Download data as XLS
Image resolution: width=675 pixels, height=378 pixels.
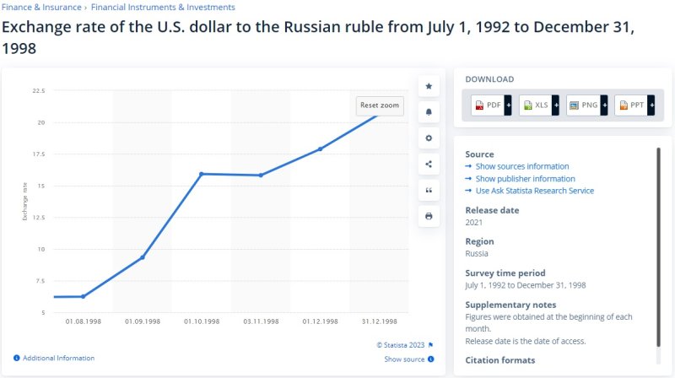[539, 105]
